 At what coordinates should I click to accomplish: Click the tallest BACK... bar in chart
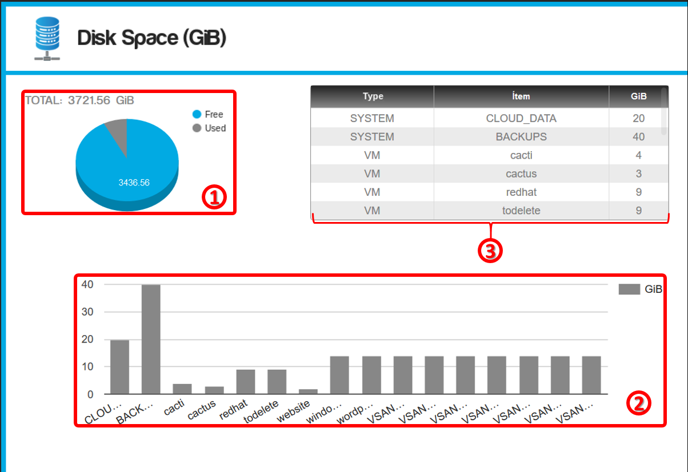151,340
